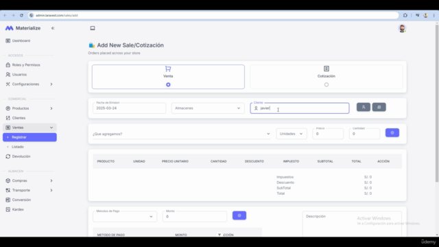Expand the Configuraciones submenu chevron
This screenshot has height=247, width=439.
[x=51, y=84]
